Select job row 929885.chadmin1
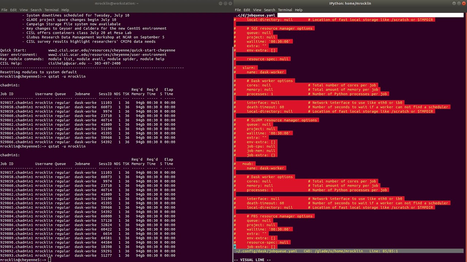 click(88, 221)
